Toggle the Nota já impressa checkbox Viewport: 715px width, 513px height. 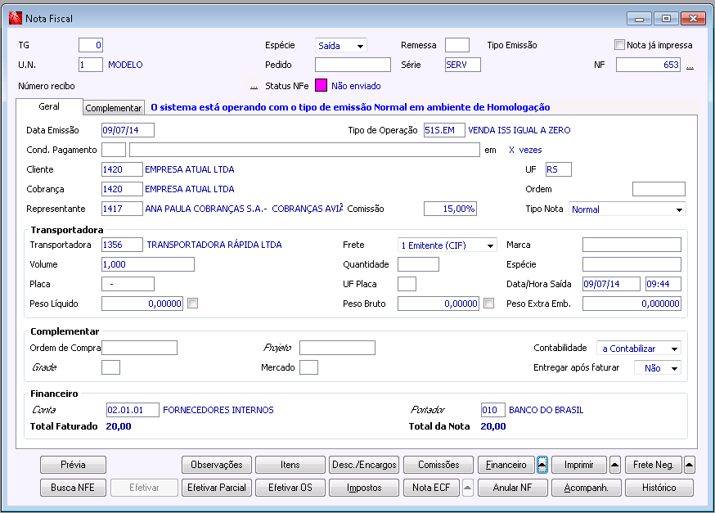point(619,46)
